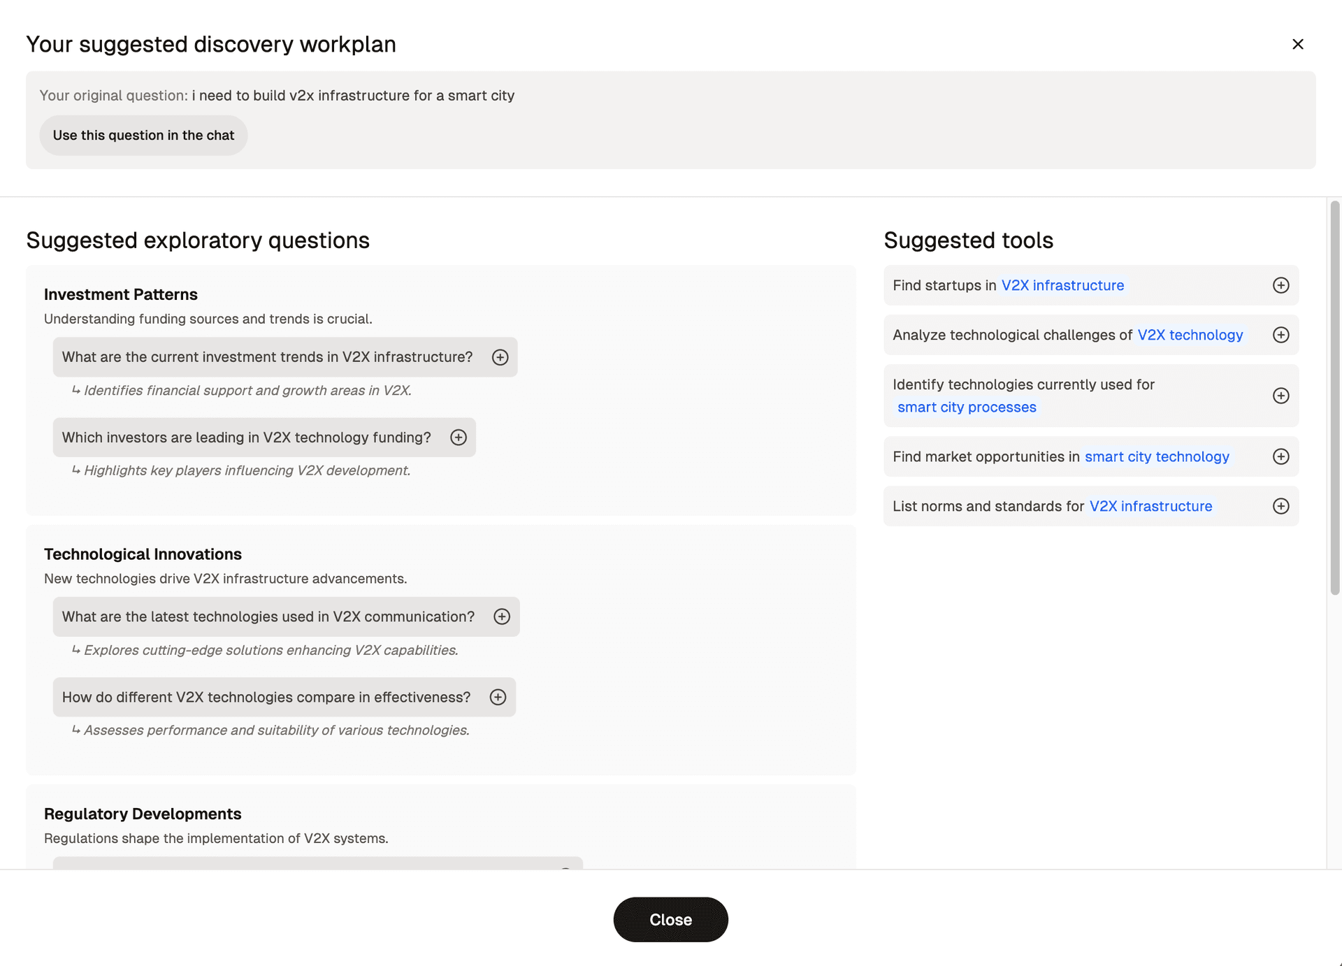The height and width of the screenshot is (966, 1342).
Task: Select question 'What are the current investment trends in V2X infrastructure?'
Action: 284,357
